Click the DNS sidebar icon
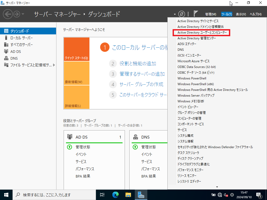This screenshot has height=200, width=267. click(x=6, y=58)
